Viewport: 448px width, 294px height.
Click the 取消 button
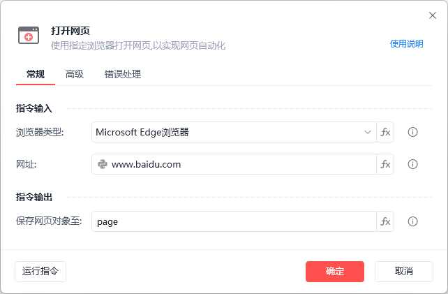(404, 272)
